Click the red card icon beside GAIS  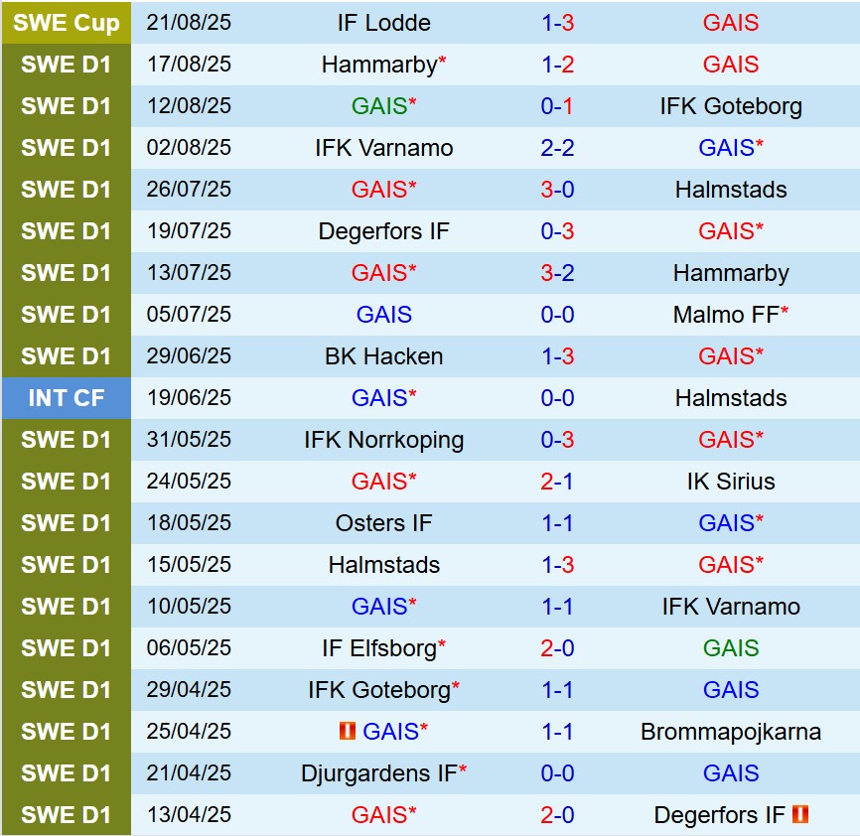tap(347, 732)
